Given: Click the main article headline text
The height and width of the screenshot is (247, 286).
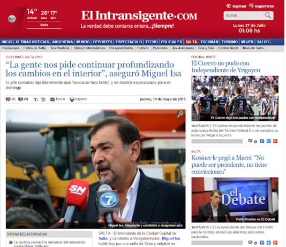Looking at the screenshot, I should coord(93,69).
